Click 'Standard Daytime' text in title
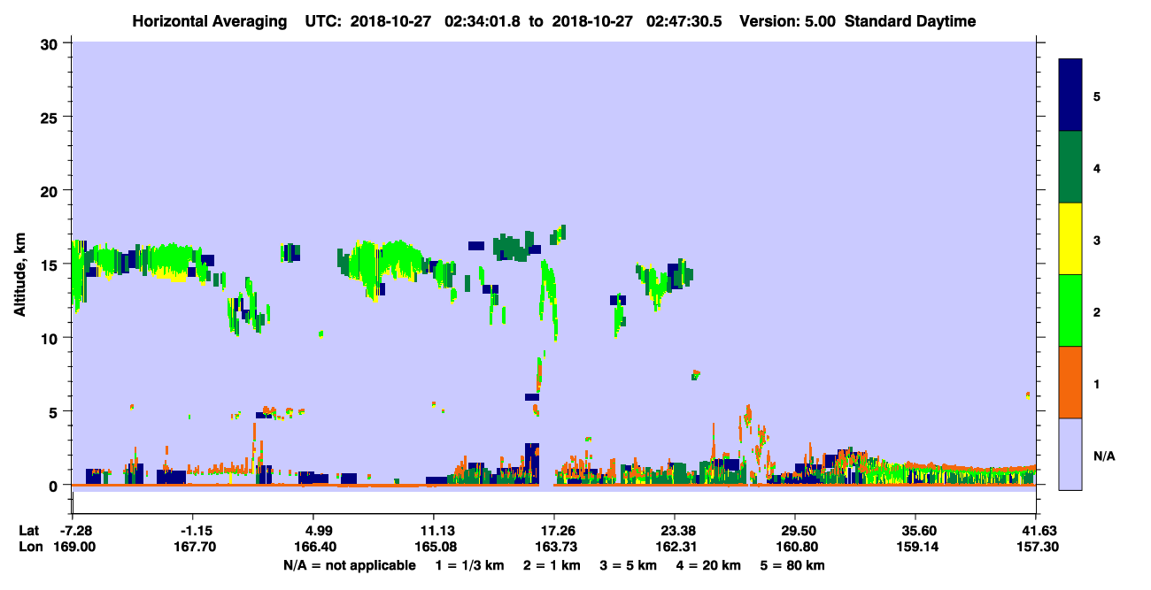1151x590 pixels. click(x=910, y=21)
